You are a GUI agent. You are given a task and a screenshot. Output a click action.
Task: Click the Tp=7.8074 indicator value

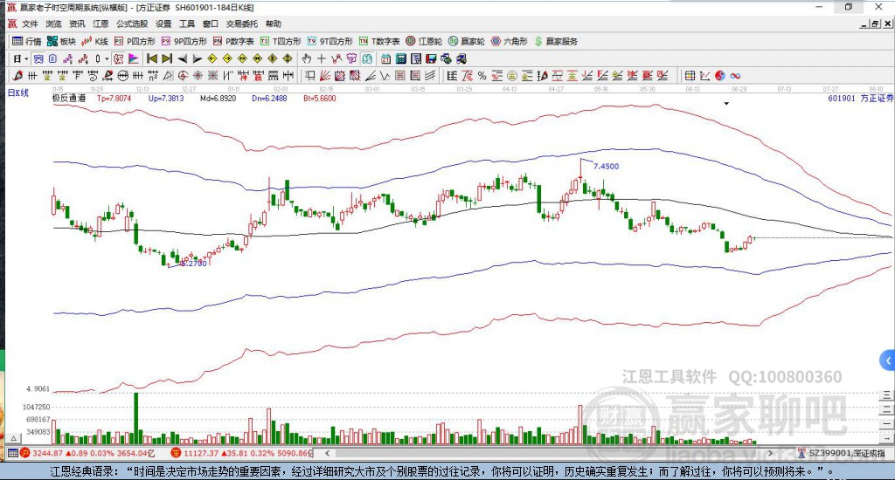point(114,98)
